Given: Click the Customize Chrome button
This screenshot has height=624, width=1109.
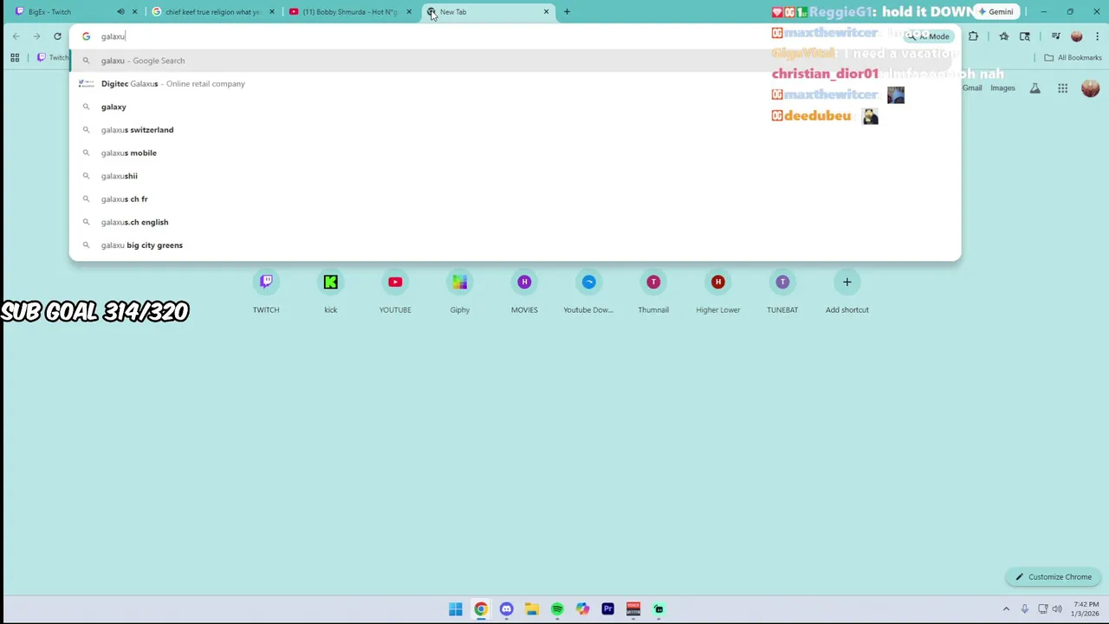Looking at the screenshot, I should (1054, 577).
